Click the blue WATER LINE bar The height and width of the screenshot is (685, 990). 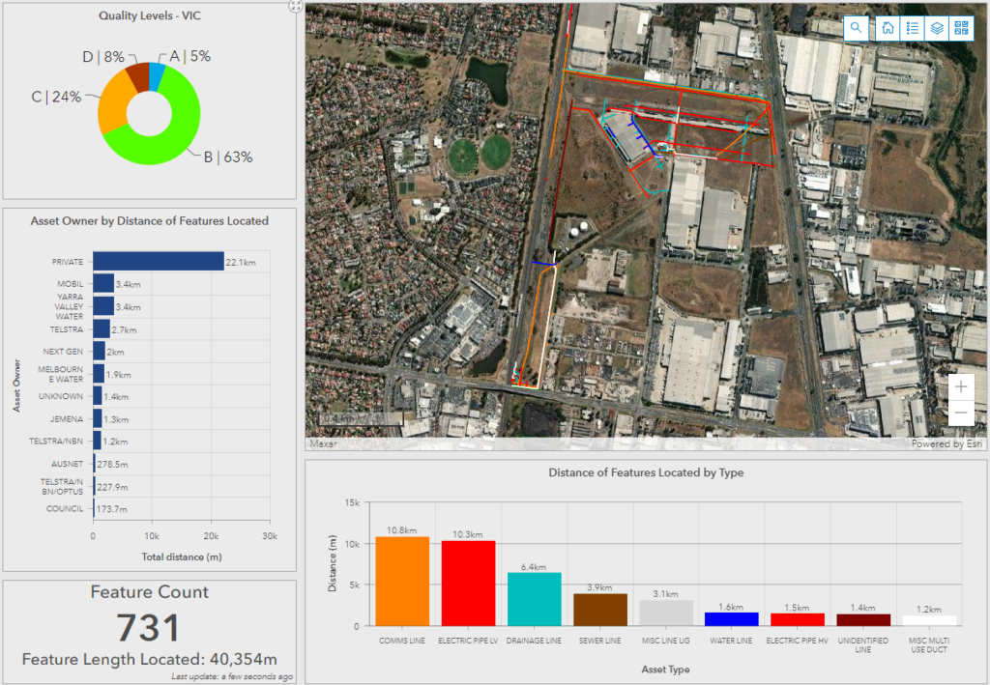(731, 618)
